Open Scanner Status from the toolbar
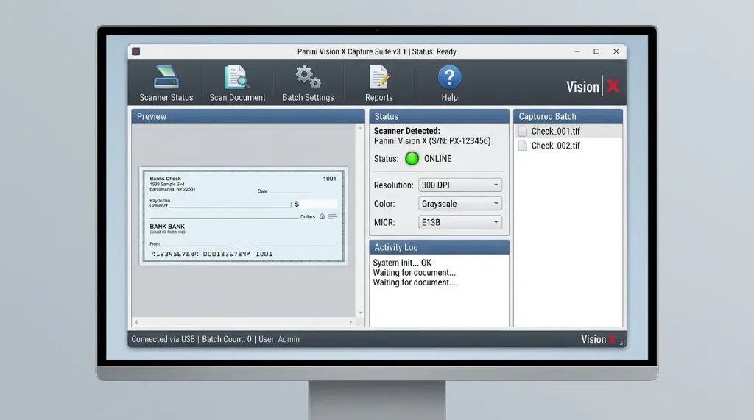754x420 pixels. [x=166, y=84]
